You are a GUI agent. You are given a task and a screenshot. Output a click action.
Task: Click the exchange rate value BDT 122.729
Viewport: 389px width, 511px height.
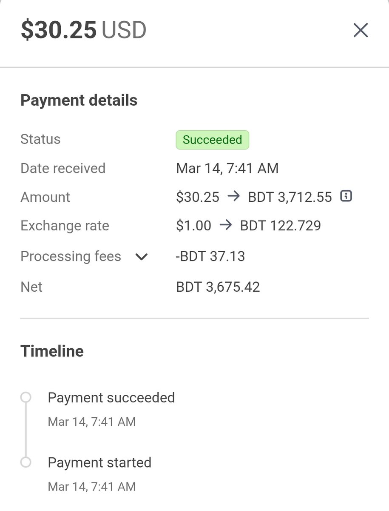(x=280, y=225)
